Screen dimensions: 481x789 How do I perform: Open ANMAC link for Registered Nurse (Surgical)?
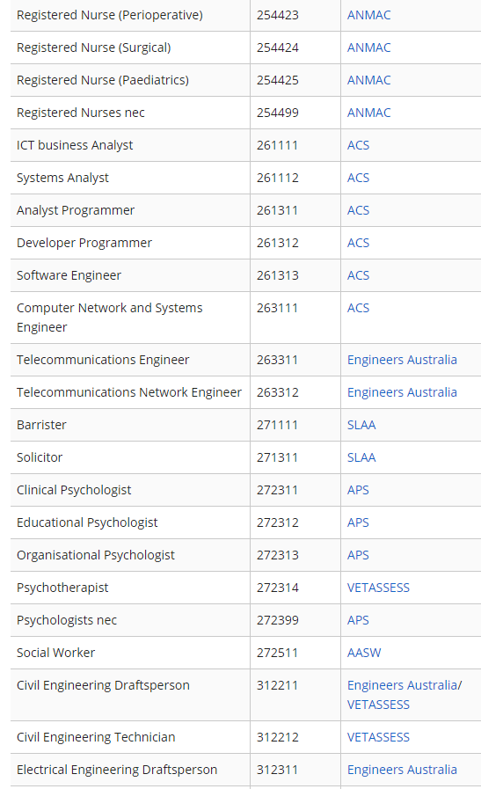tap(368, 47)
